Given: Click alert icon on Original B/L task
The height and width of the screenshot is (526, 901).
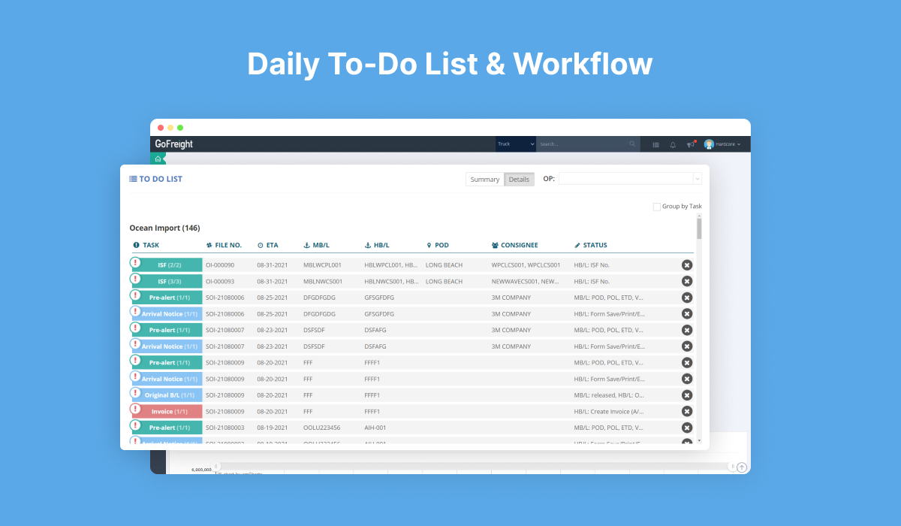Looking at the screenshot, I should (135, 392).
